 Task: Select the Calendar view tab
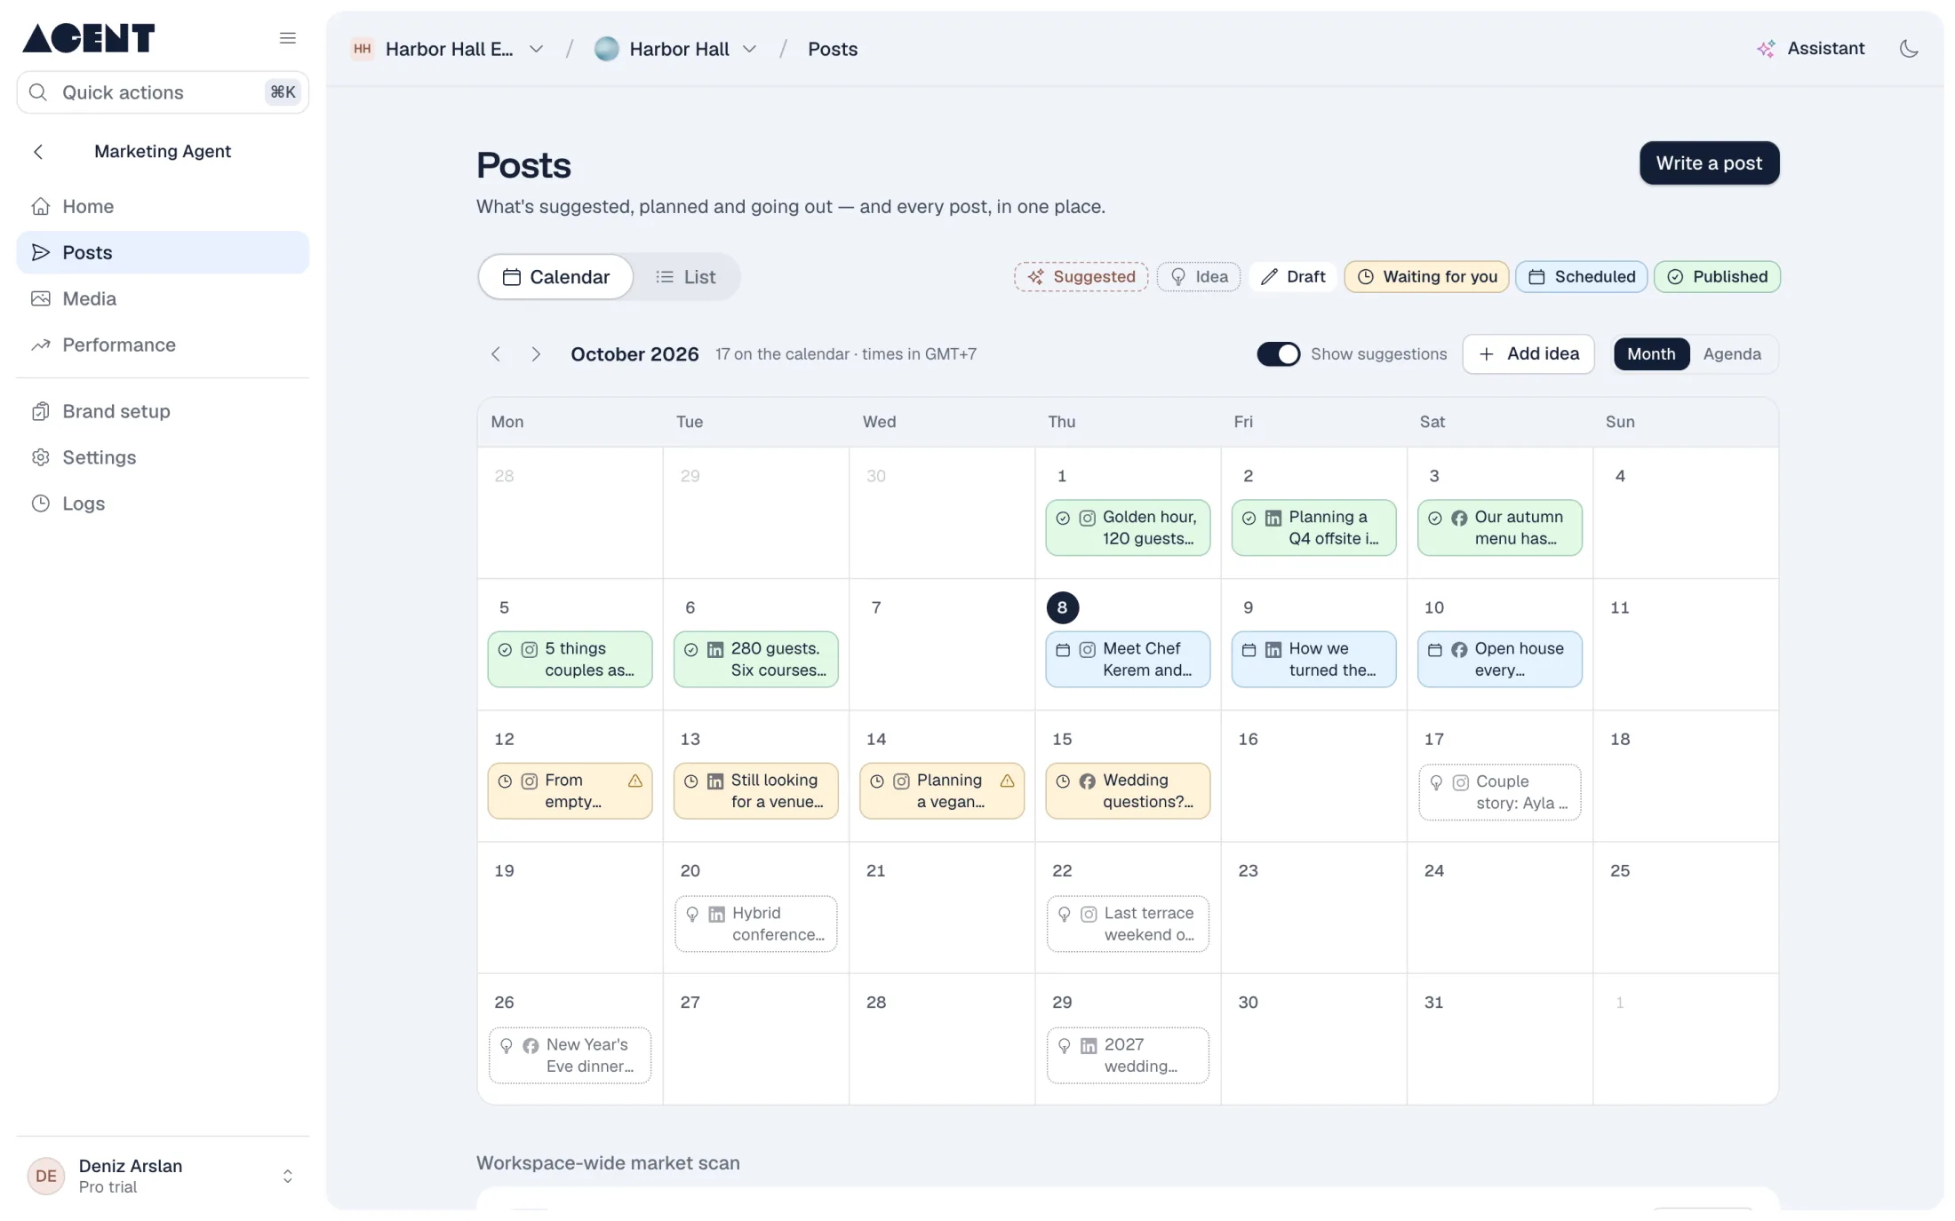(x=556, y=277)
